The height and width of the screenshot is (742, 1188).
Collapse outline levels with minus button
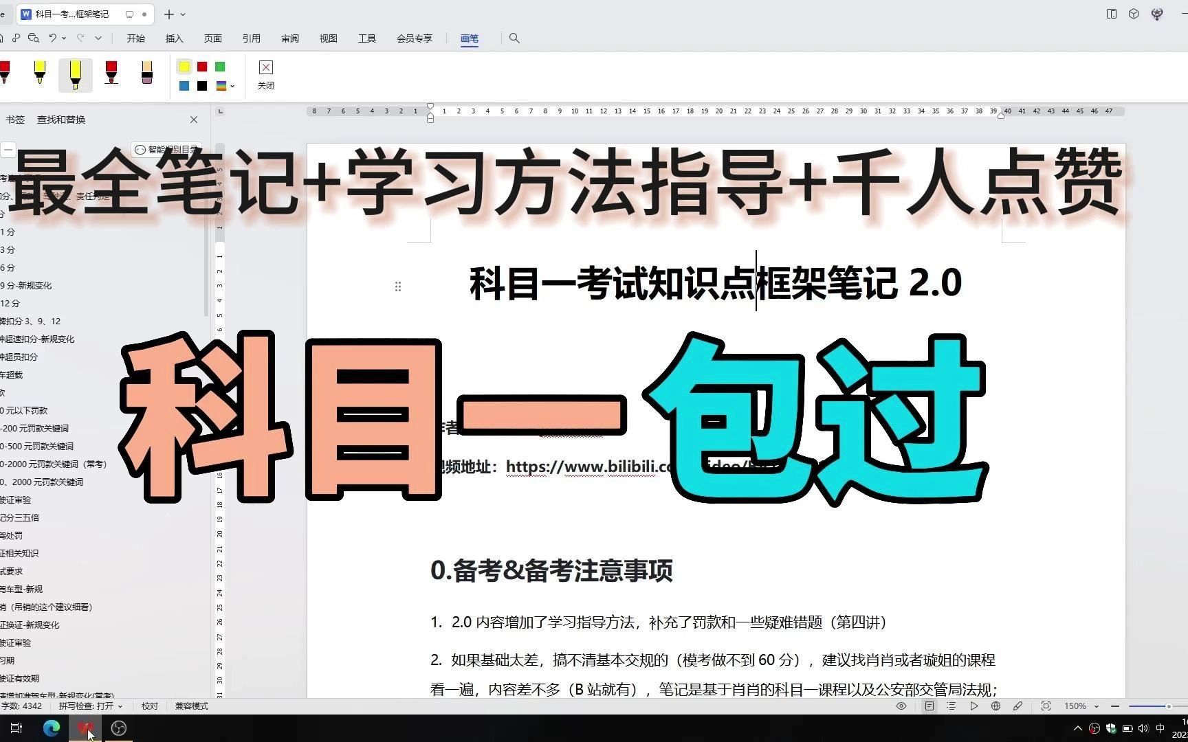coord(8,149)
